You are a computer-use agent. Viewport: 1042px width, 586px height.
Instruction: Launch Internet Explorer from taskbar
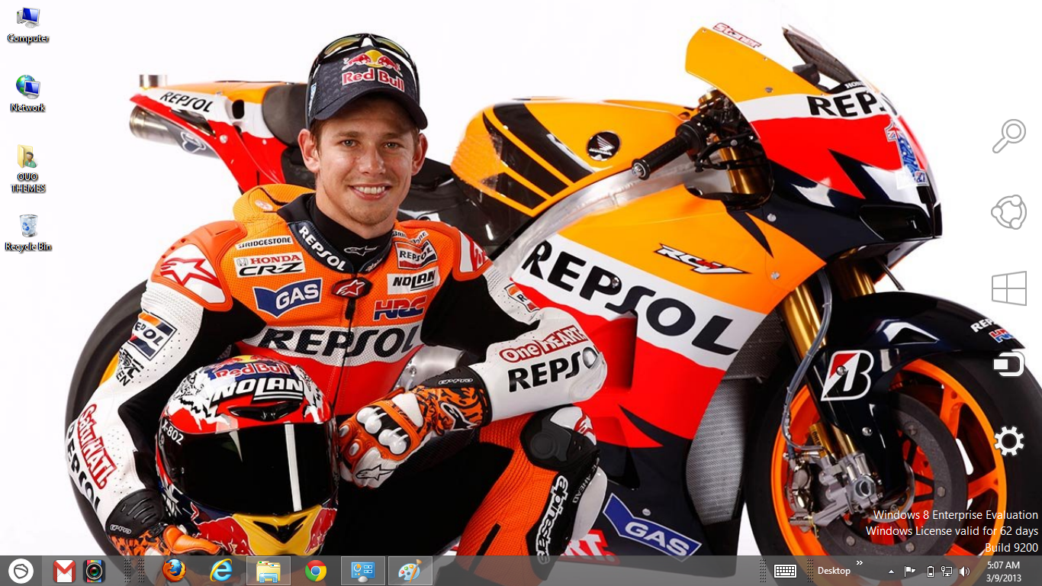pos(221,571)
